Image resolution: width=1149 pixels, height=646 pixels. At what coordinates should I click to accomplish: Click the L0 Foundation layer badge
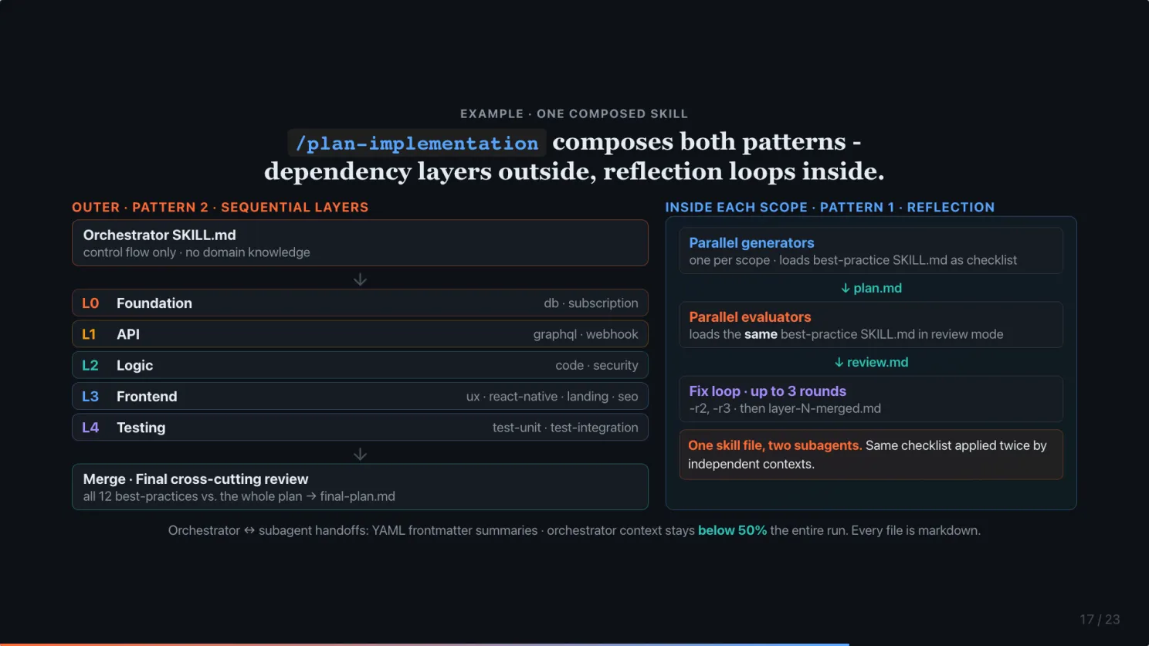point(90,303)
